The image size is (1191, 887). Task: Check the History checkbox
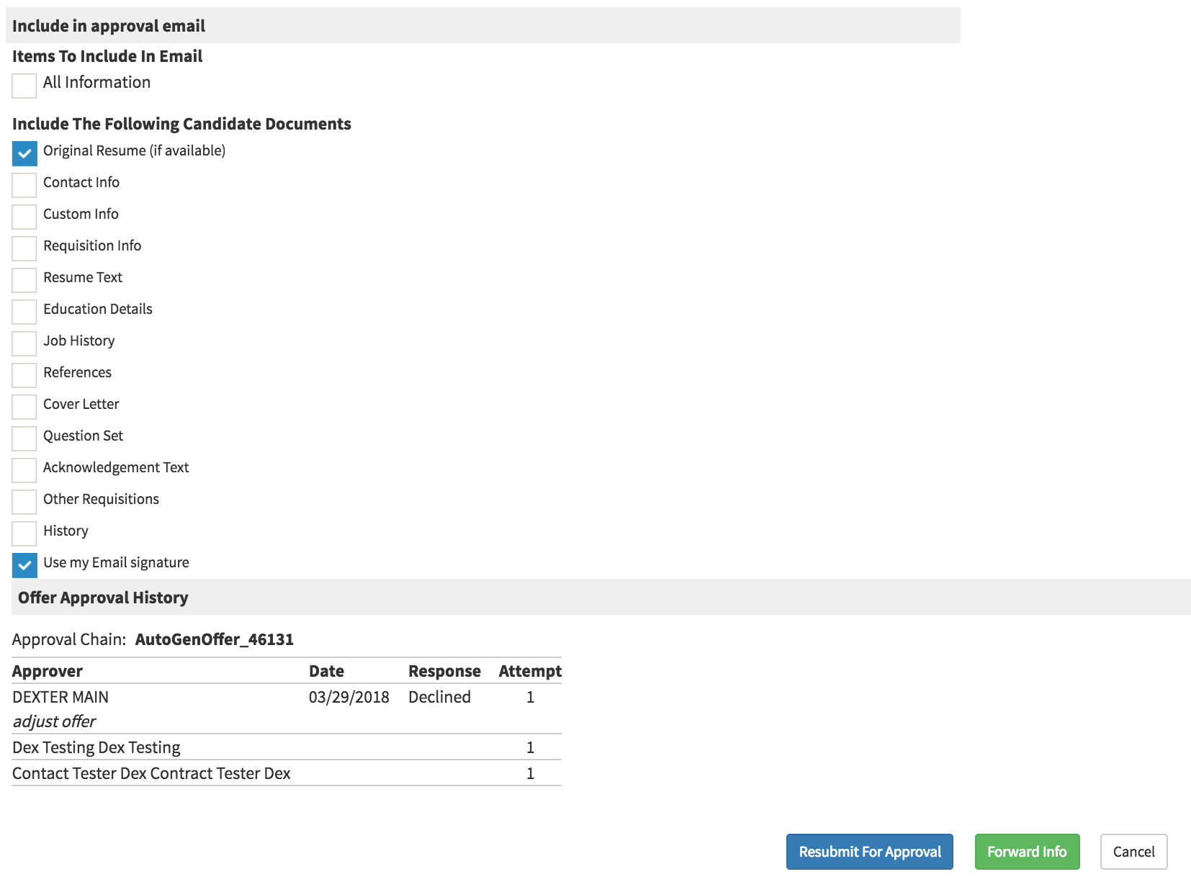point(24,533)
